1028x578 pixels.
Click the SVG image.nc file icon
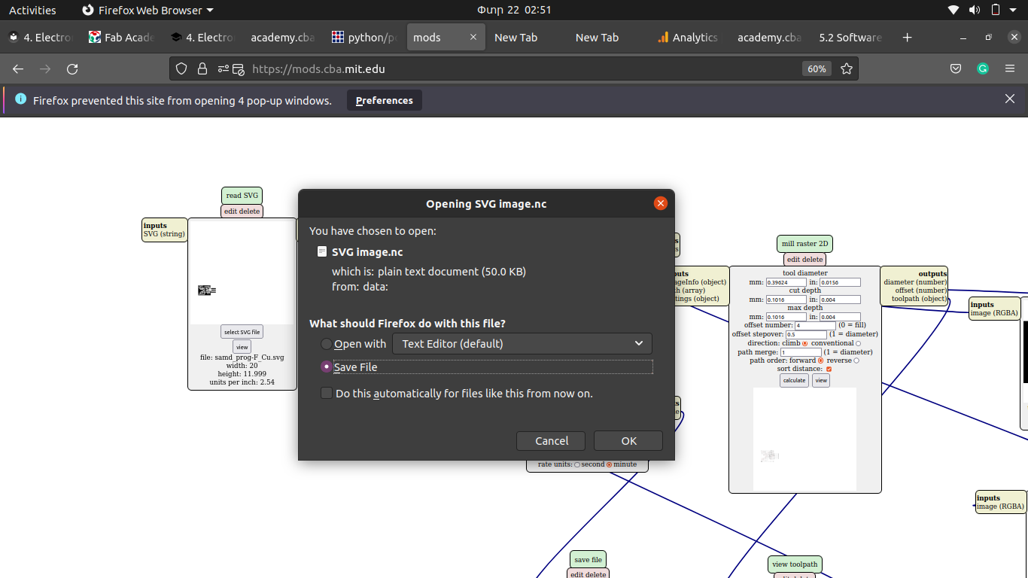click(x=322, y=252)
